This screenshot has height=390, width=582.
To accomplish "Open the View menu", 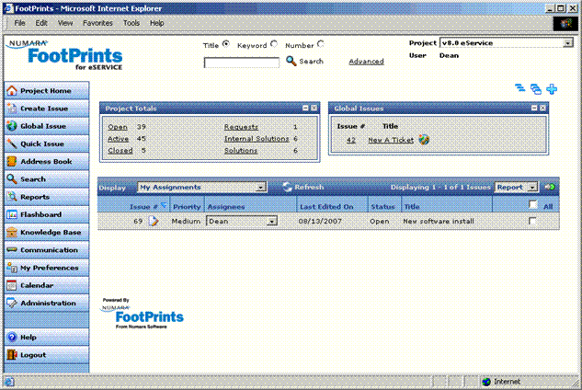I will click(x=65, y=23).
